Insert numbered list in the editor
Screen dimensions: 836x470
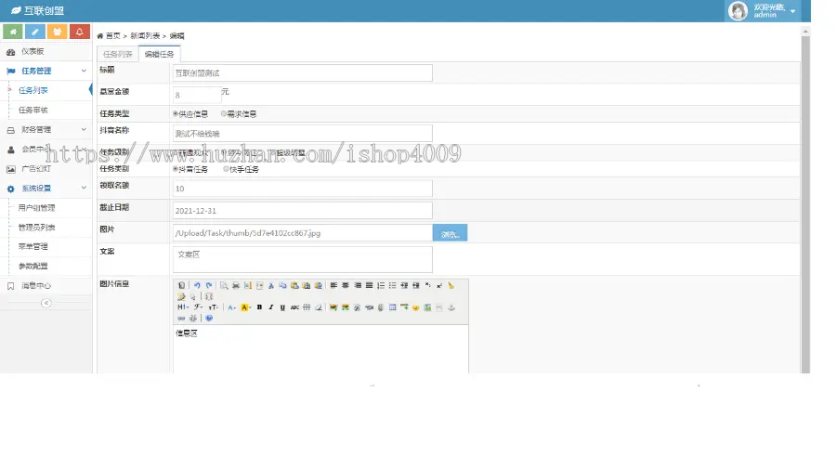coord(381,286)
